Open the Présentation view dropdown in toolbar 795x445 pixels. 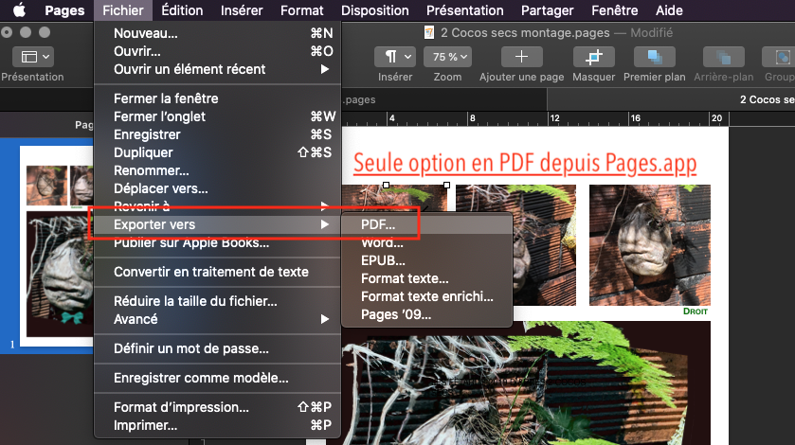click(33, 57)
